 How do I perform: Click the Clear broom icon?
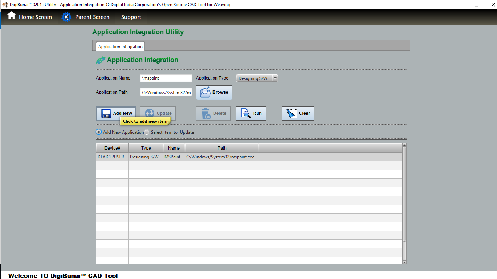tap(291, 113)
